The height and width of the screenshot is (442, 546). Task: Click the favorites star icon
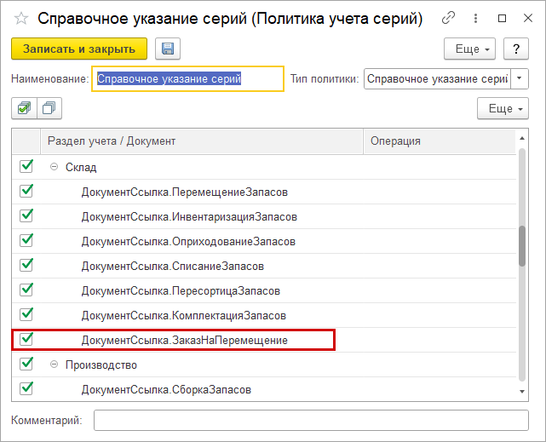tap(20, 17)
